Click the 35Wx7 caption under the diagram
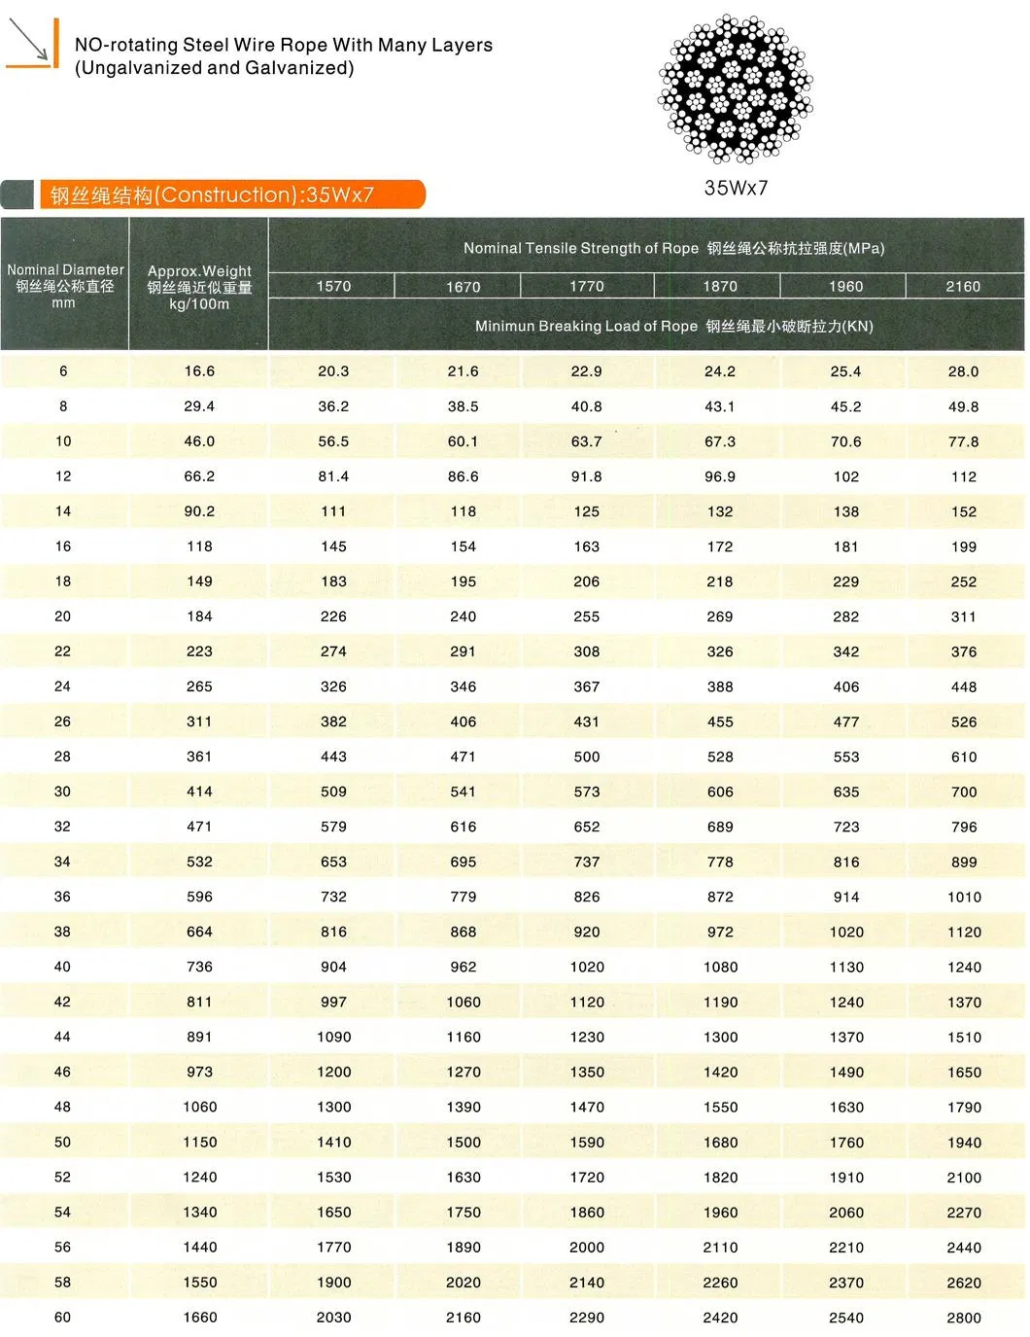 coord(736,188)
